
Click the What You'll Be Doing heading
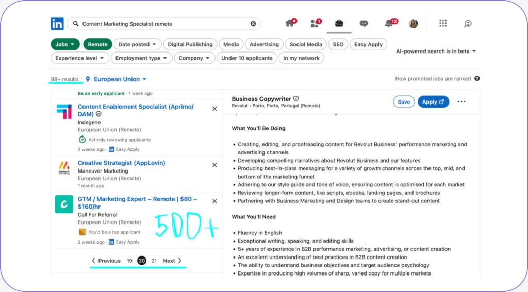click(258, 128)
